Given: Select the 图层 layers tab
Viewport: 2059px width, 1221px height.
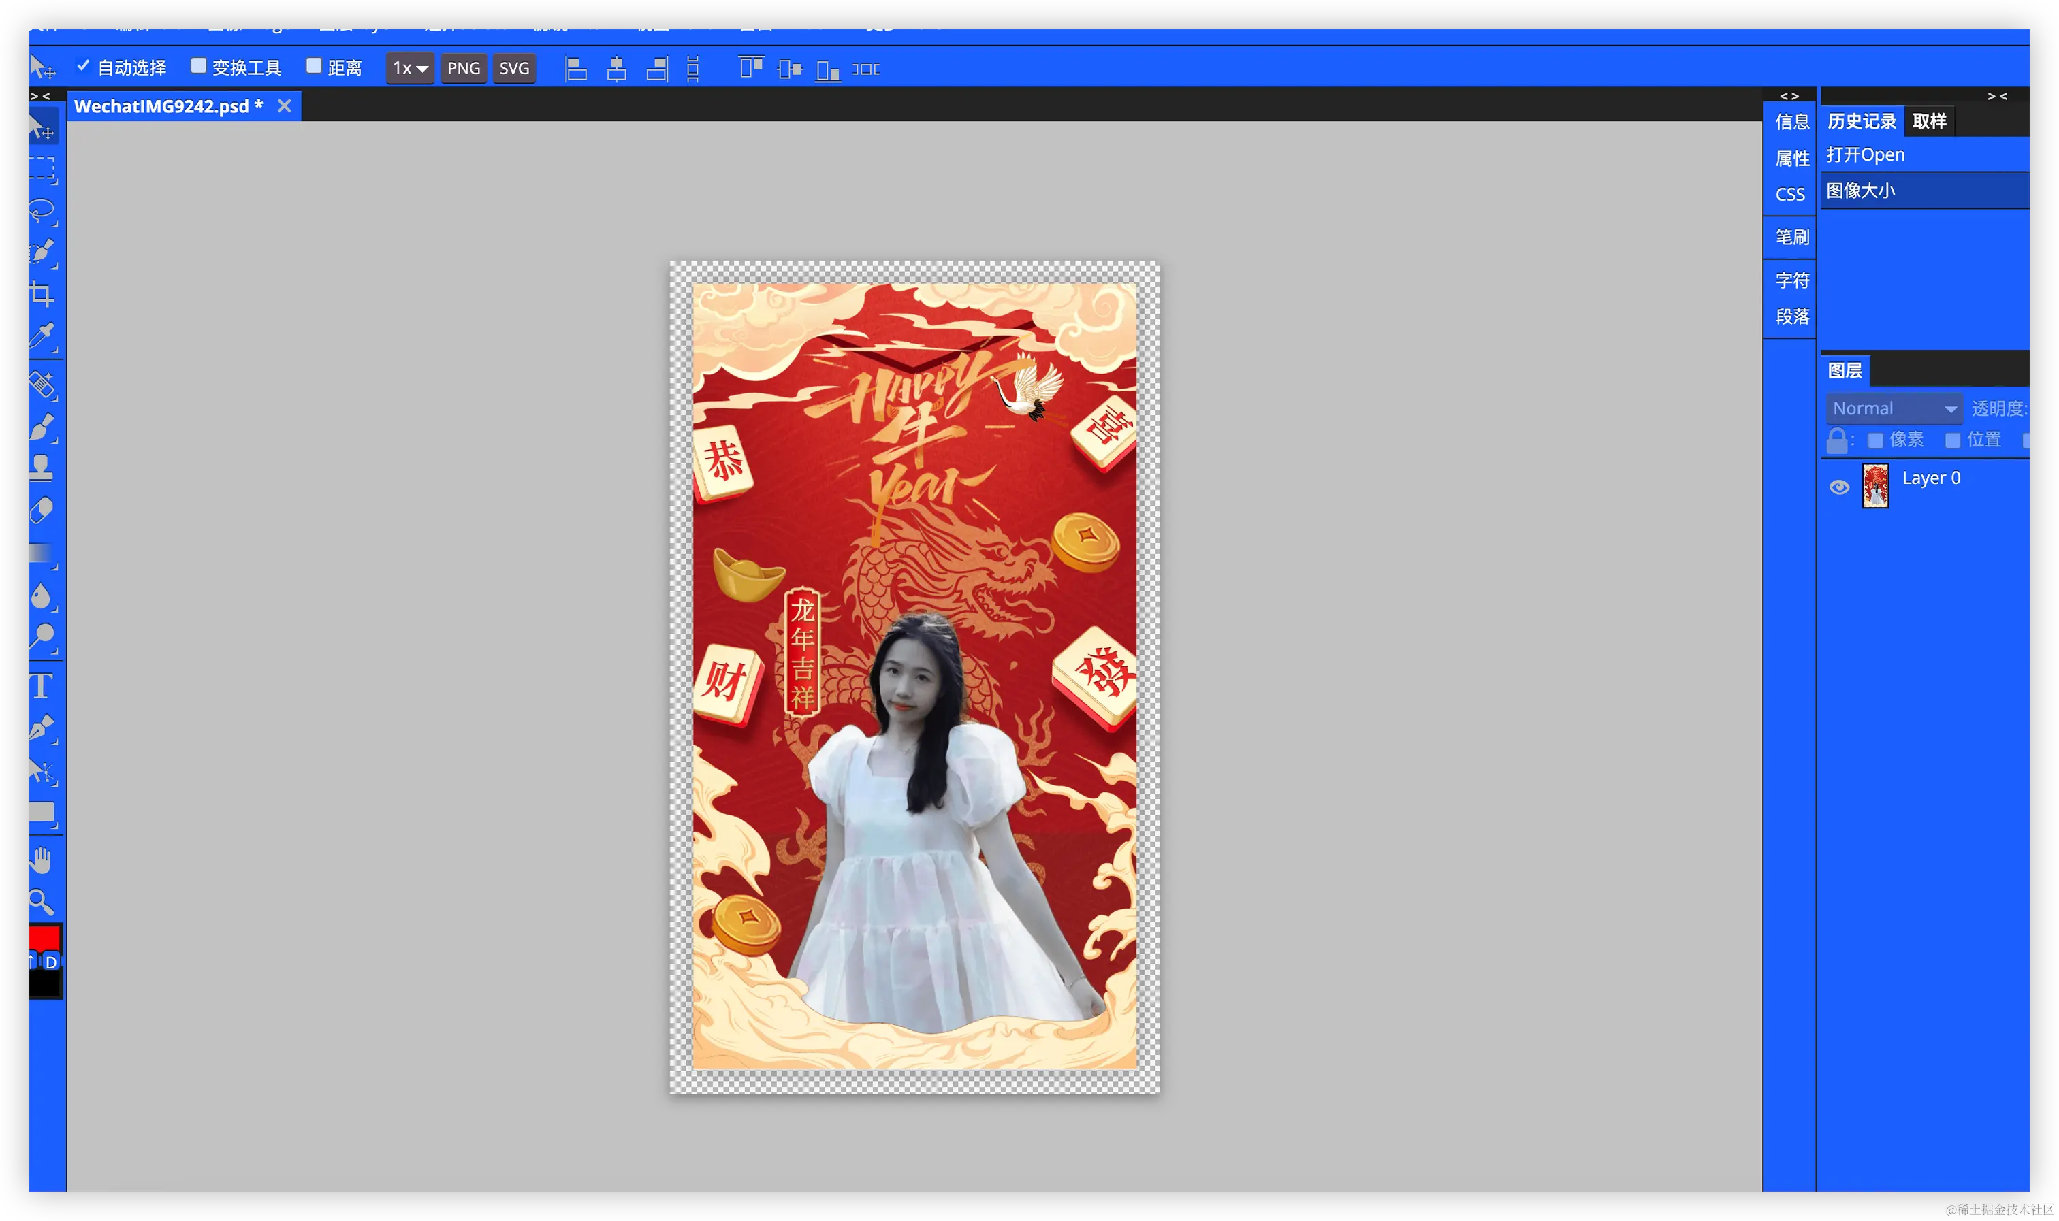Looking at the screenshot, I should (1845, 371).
